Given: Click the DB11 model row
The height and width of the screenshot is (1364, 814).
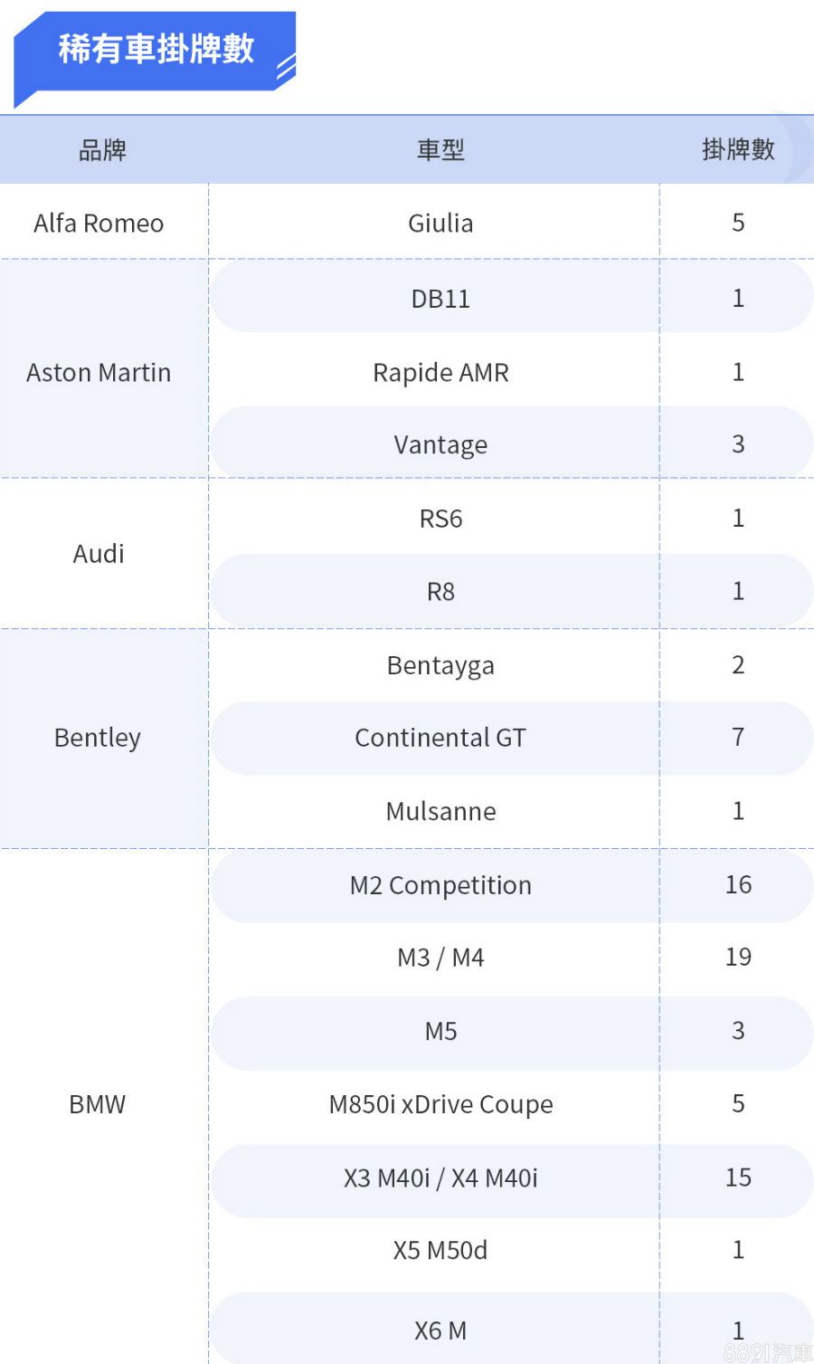Looking at the screenshot, I should pos(440,299).
